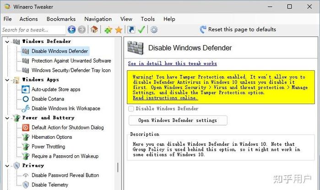Click the Hibernation Options plug icon
Screen dimensions: 320x190
26,137
